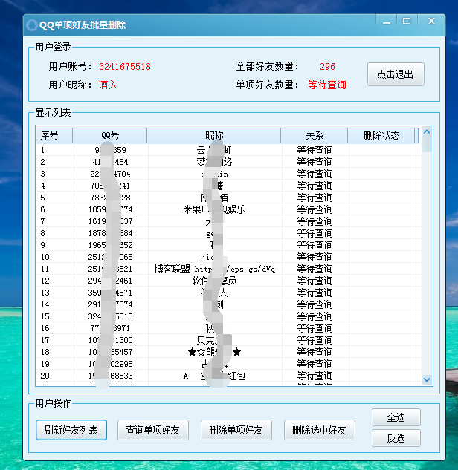Close the QQ单项好友批量删除 window
458x470 pixels.
431,22
